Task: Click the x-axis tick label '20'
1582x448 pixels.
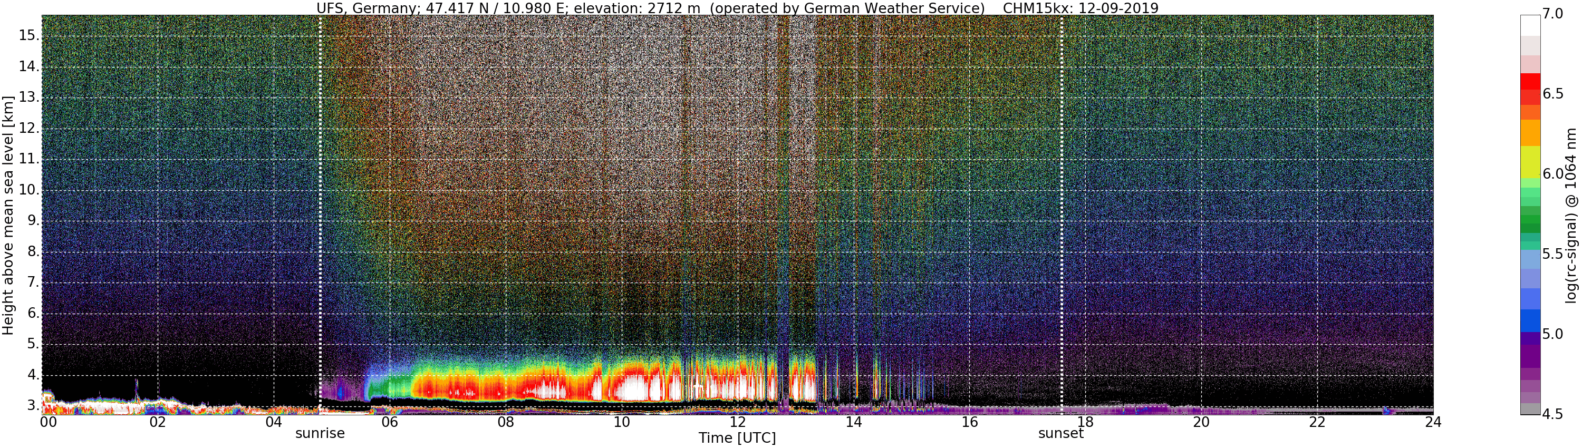Action: click(1201, 422)
